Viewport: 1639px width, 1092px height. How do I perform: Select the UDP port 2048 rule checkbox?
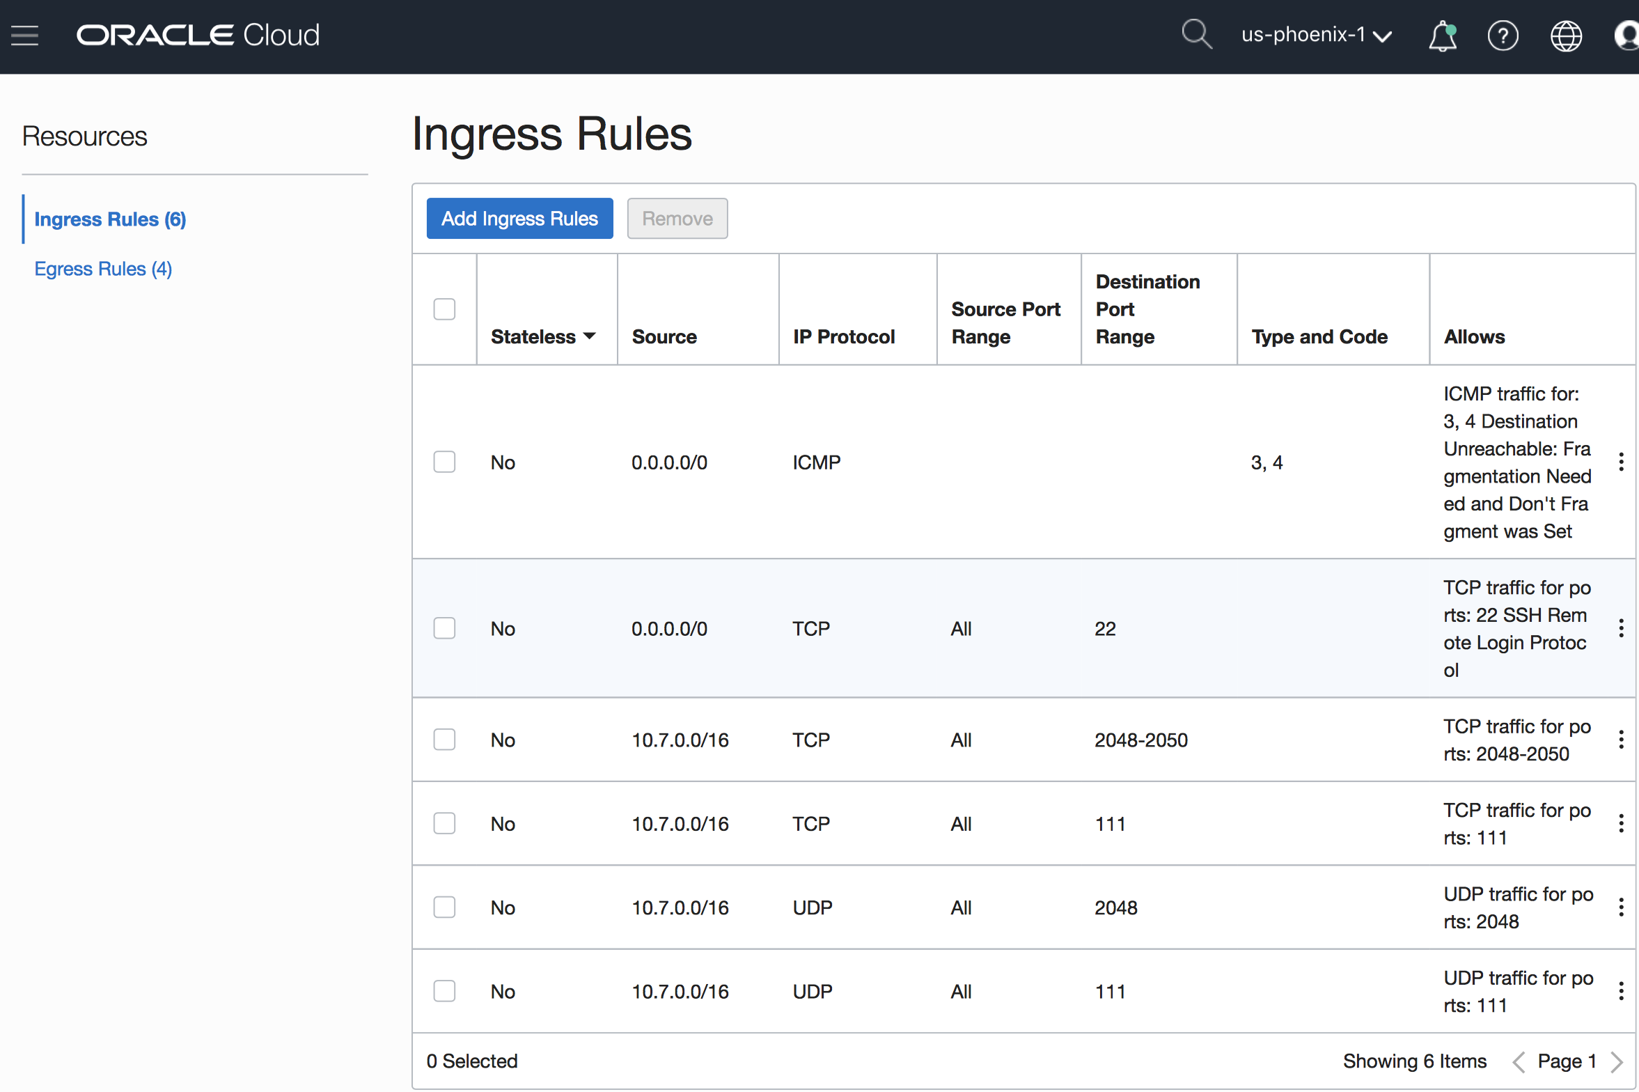(x=444, y=907)
